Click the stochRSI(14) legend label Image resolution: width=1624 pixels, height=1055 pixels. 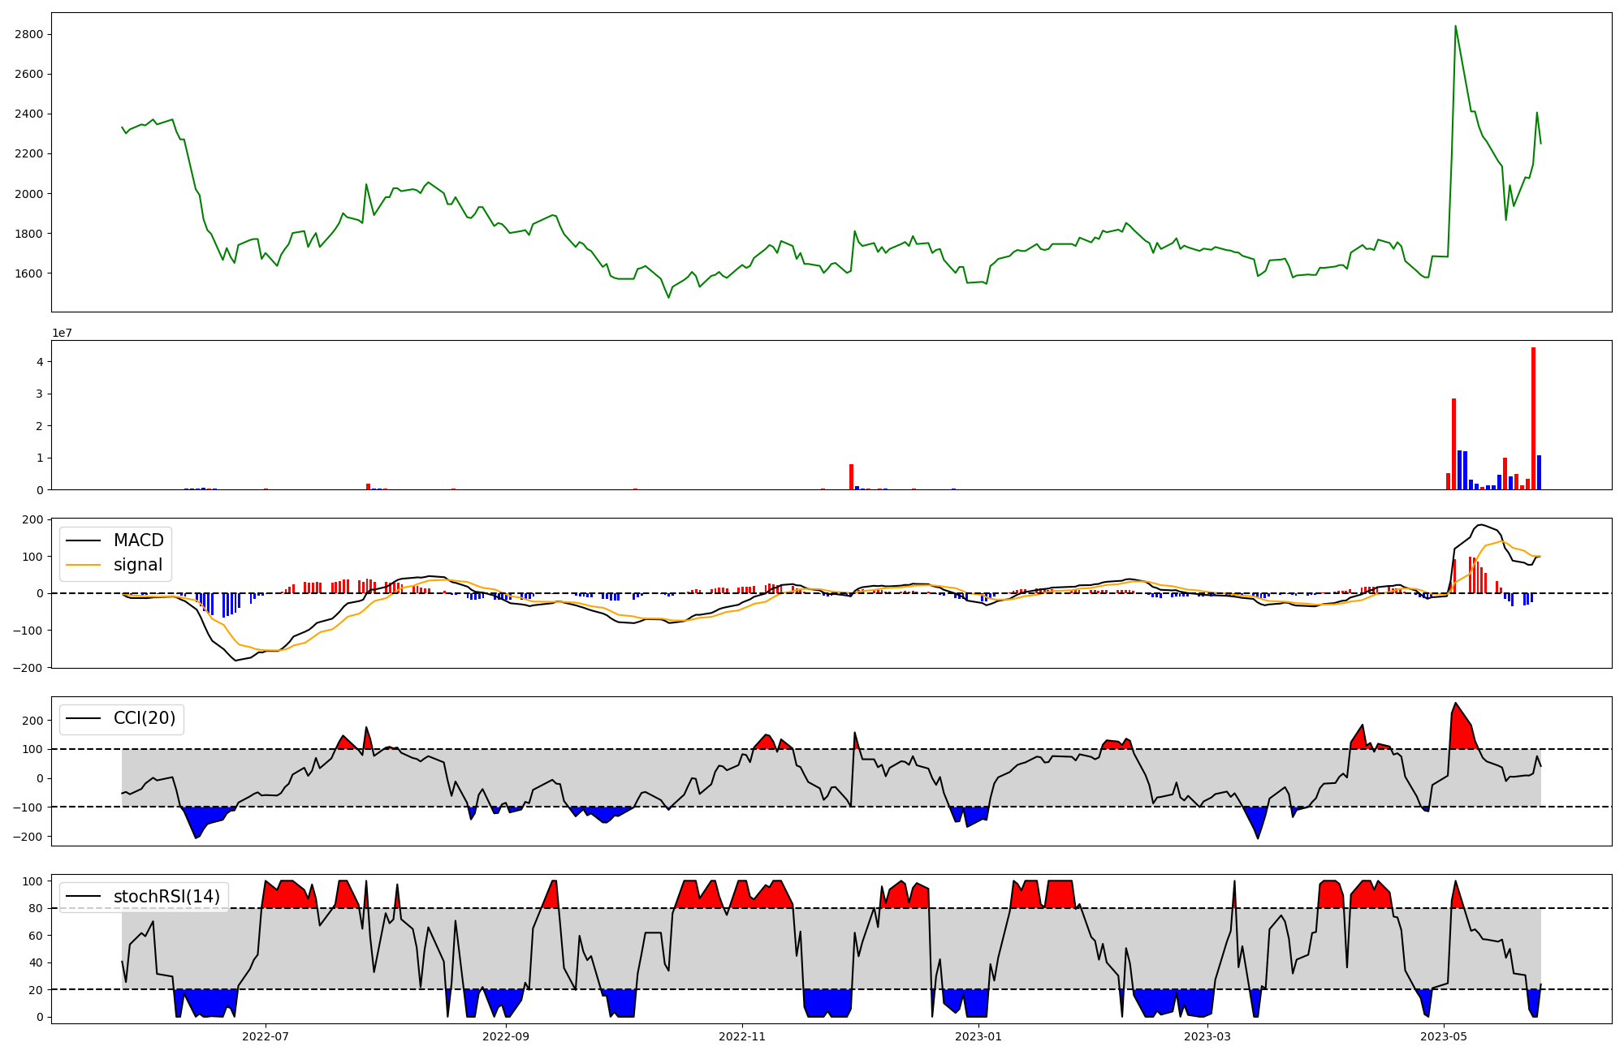(166, 897)
